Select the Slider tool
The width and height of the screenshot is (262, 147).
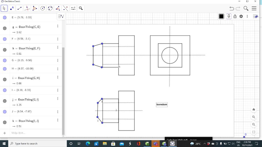point(73,8)
